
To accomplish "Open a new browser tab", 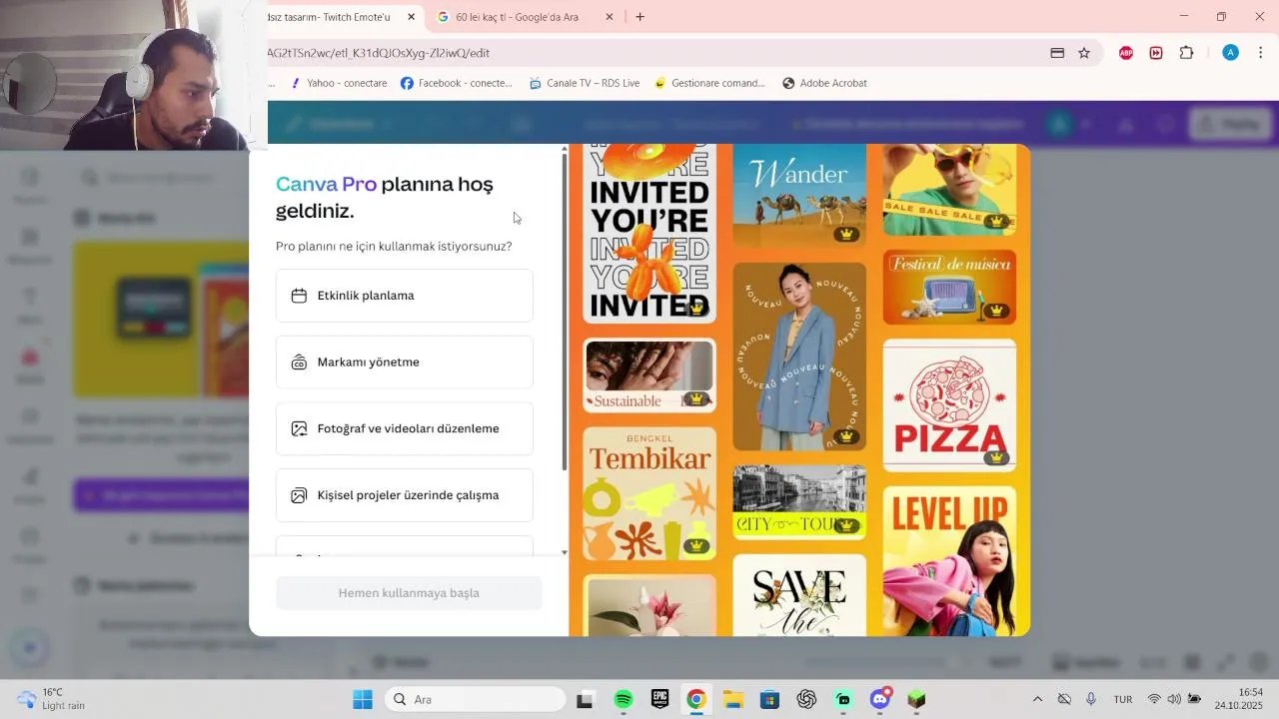I will (x=640, y=17).
